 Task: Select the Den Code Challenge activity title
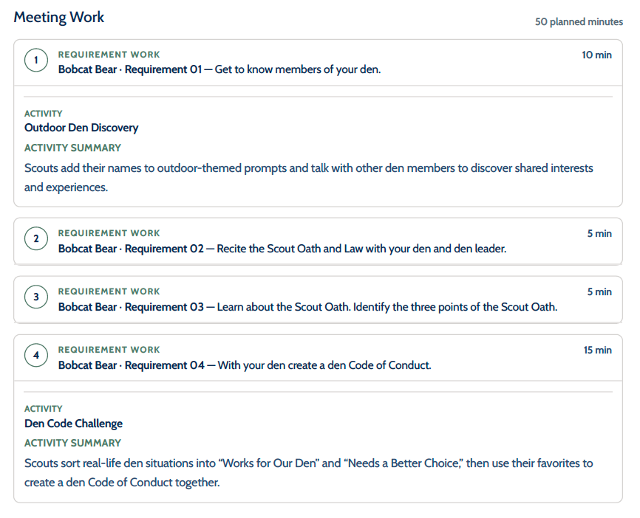[x=73, y=424]
